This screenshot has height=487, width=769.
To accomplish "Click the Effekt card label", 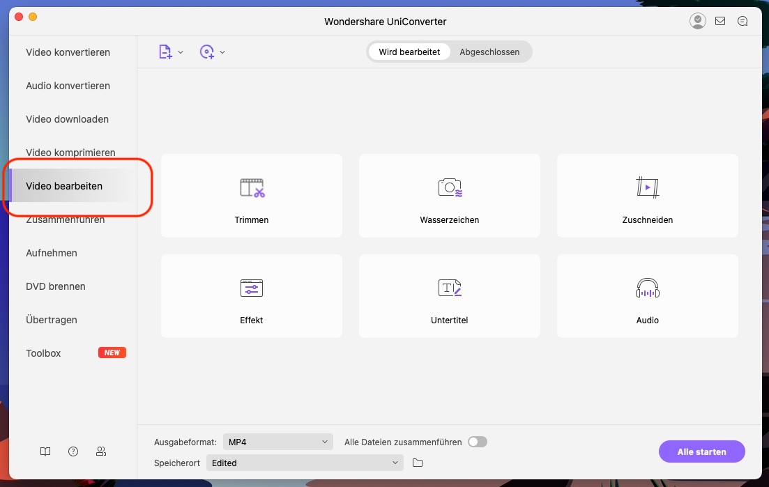I will [x=252, y=320].
